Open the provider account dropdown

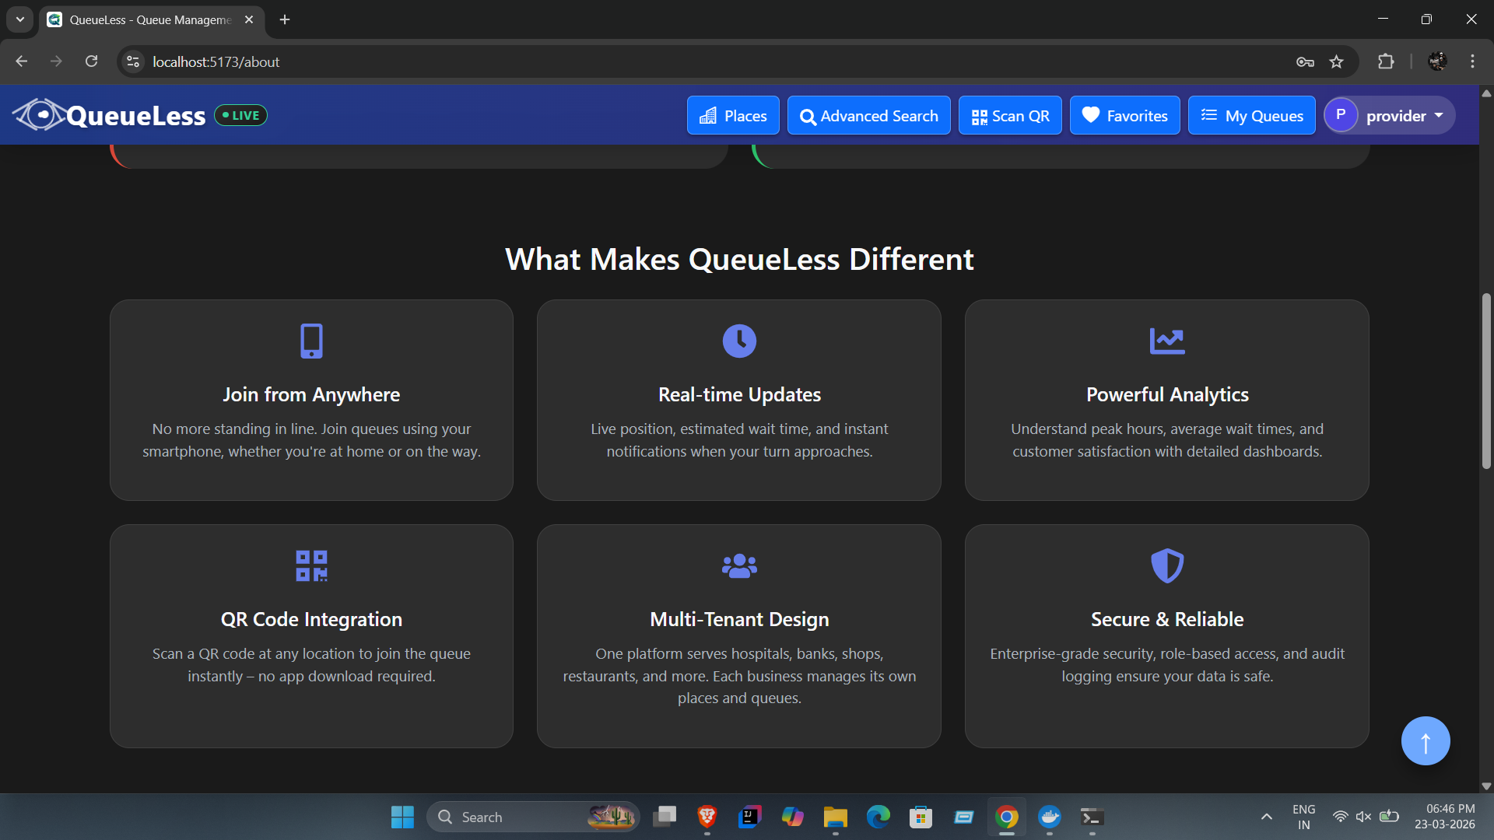pos(1389,115)
